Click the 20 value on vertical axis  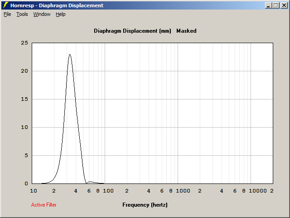24,71
